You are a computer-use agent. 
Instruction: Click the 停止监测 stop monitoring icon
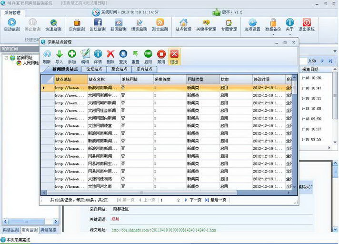pyautogui.click(x=32, y=25)
